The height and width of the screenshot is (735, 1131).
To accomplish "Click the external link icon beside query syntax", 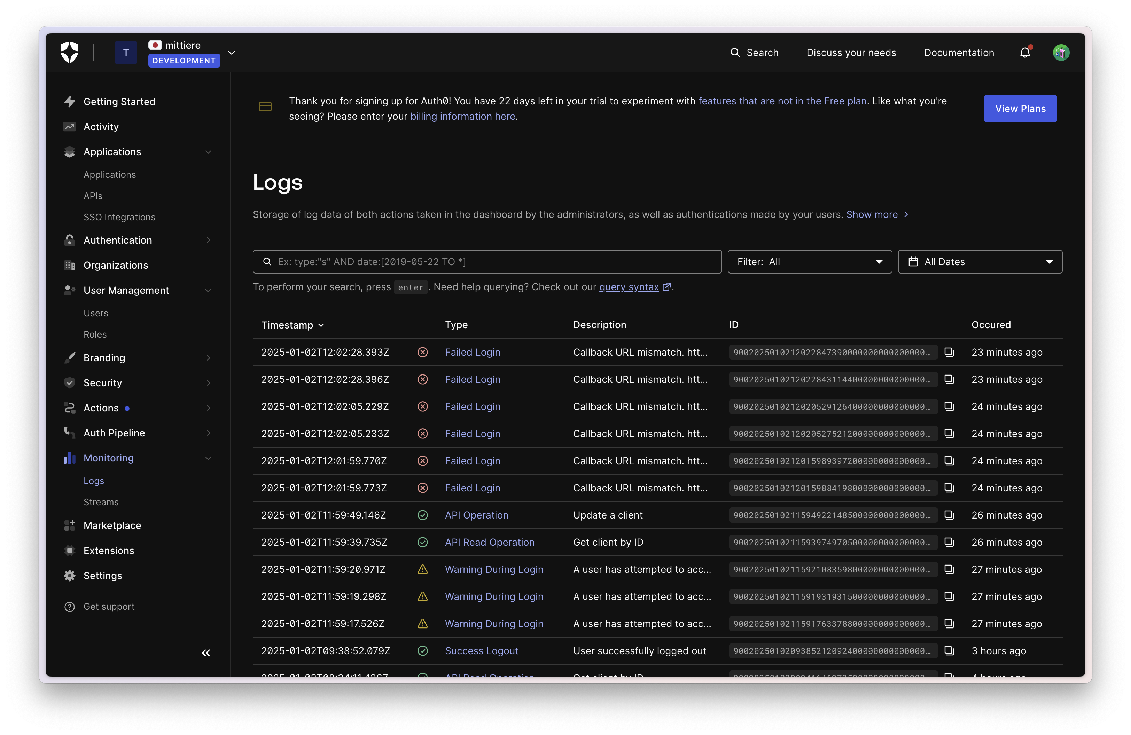I will (667, 287).
